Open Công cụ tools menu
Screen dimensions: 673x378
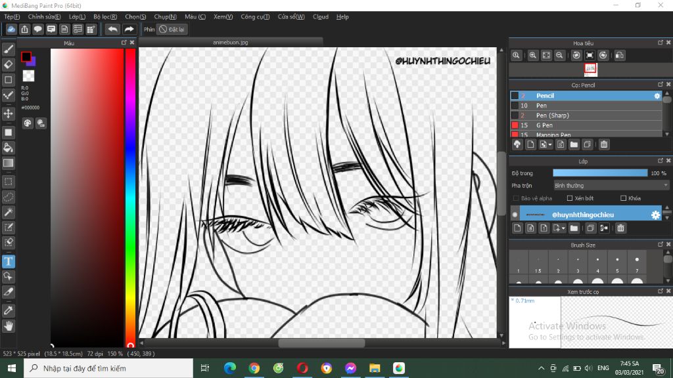pos(255,16)
